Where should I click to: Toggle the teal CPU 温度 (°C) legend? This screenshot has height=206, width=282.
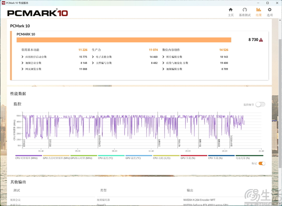(111, 157)
